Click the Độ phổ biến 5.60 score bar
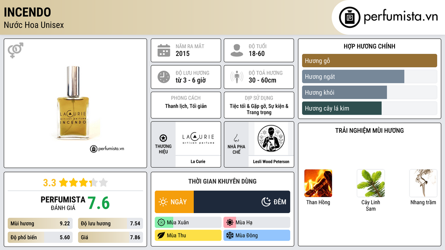Viewport: 445px width, 250px height. point(40,237)
